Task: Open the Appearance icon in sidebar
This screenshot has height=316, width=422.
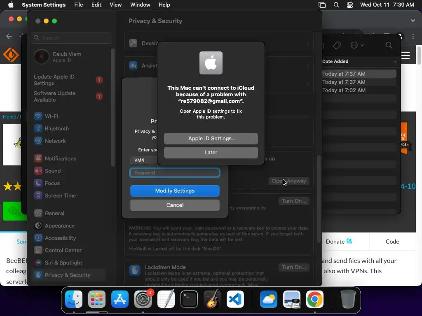Action: [x=38, y=226]
